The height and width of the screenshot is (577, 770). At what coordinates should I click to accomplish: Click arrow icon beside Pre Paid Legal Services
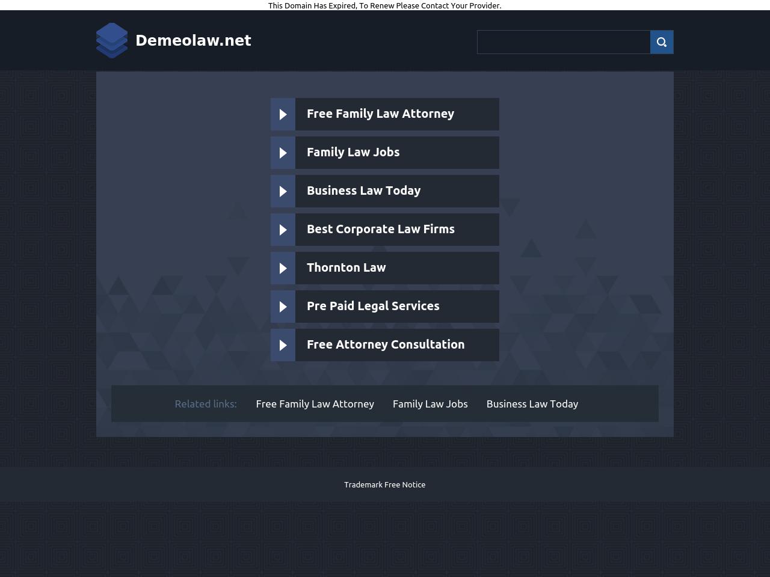[283, 307]
